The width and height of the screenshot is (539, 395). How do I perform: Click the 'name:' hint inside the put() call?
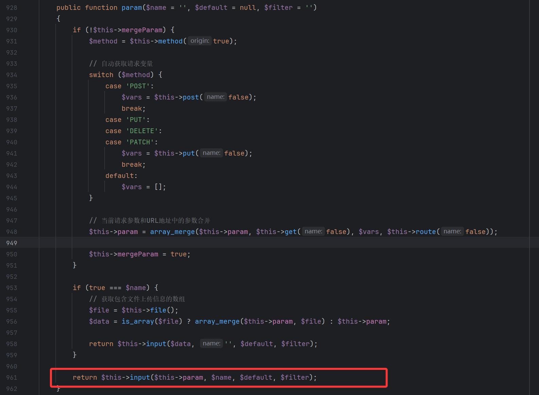(211, 153)
